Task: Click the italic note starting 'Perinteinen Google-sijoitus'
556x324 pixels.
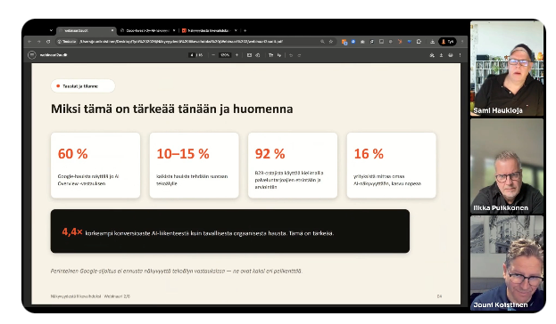Action: point(176,271)
